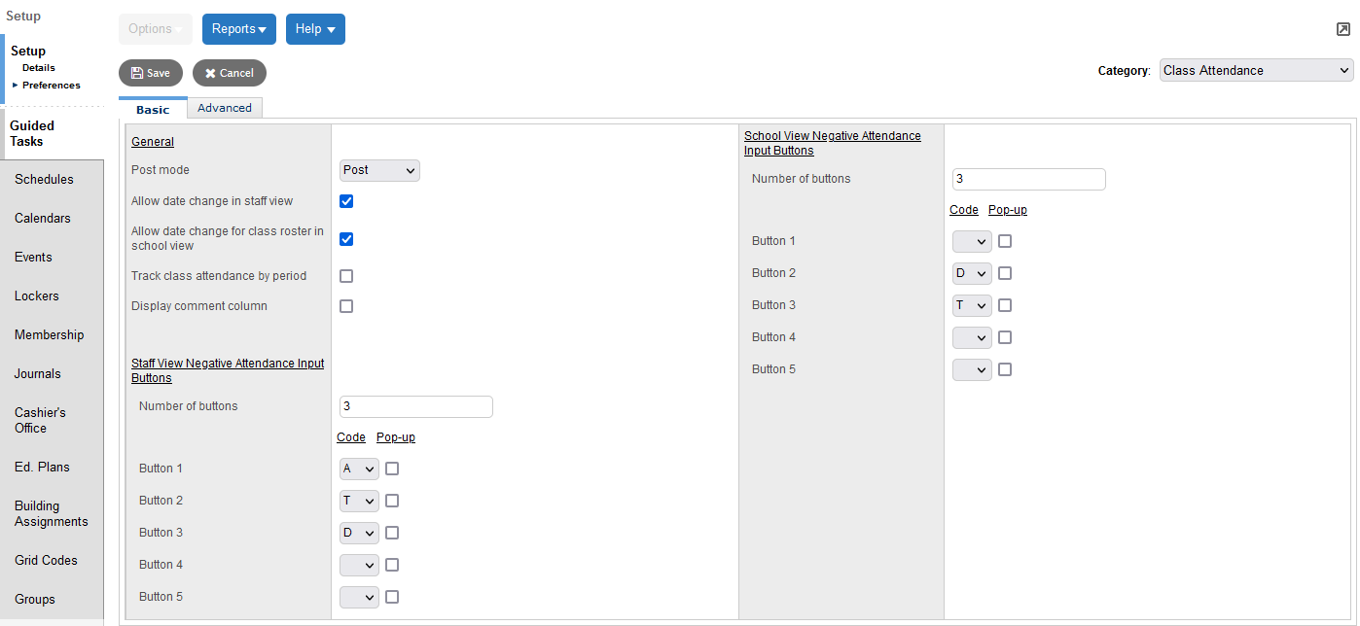Screen dimensions: 1360x626
Task: Expand Preferences in the sidebar
Action: coord(51,86)
